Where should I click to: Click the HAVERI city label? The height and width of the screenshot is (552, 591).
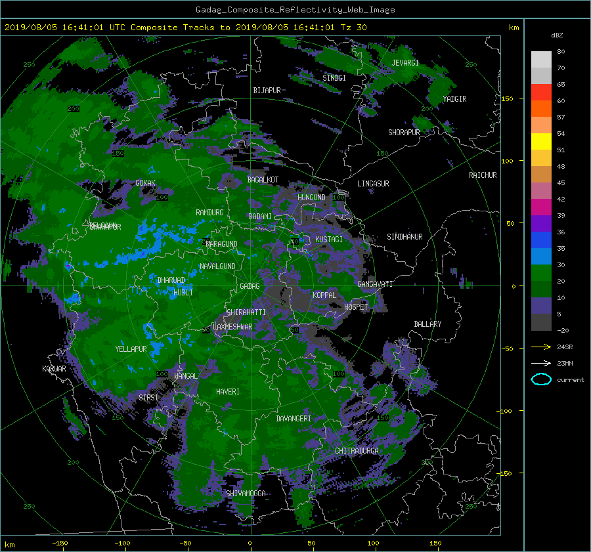click(228, 392)
